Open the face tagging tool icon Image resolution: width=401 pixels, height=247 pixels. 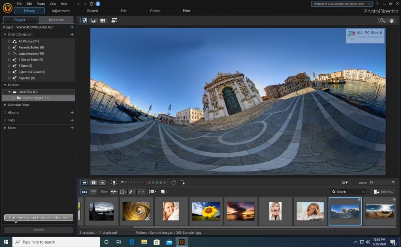pos(114,182)
